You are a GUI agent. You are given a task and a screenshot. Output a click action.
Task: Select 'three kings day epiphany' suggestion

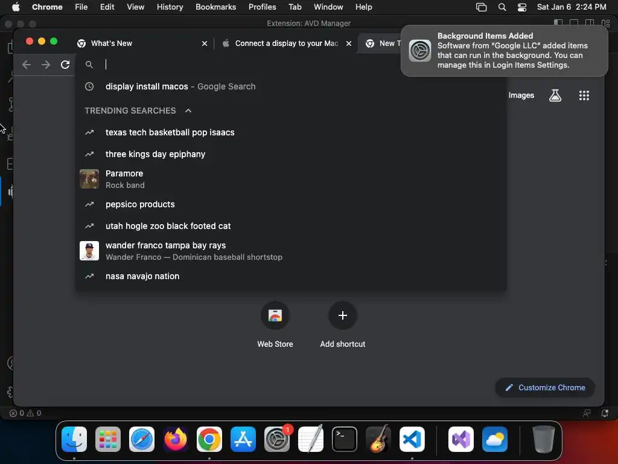pyautogui.click(x=291, y=154)
